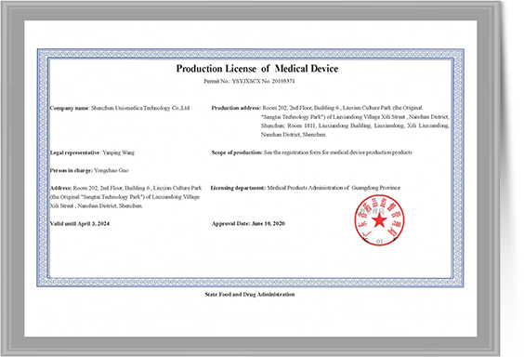The width and height of the screenshot is (524, 357).
Task: Click the Scope of production label
Action: tap(237, 152)
